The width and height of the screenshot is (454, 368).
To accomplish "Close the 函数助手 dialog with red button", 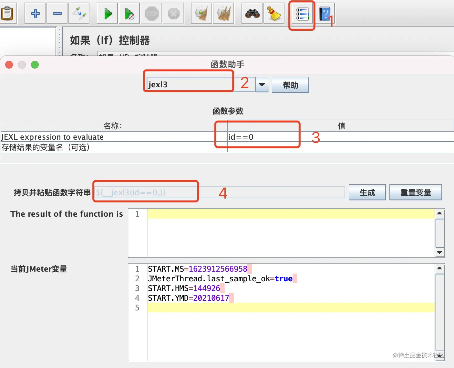I will 9,65.
